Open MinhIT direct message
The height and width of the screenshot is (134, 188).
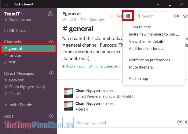pyautogui.click(x=13, y=94)
